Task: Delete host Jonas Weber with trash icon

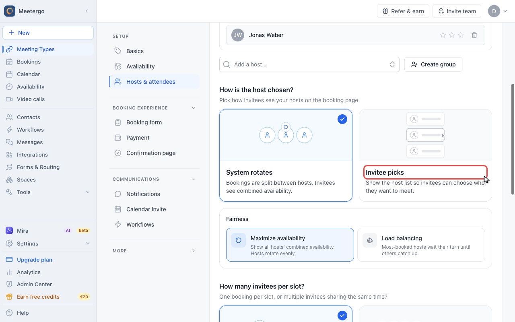Action: pos(474,35)
